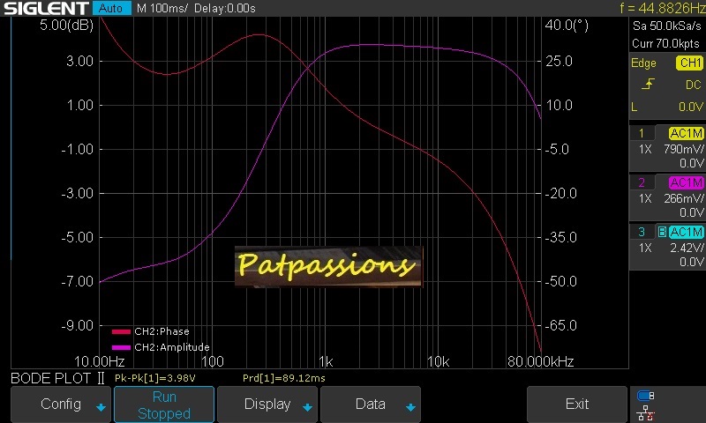Viewport: 706px width, 423px height.
Task: Toggle the Auto trigger mode badge
Action: 110,8
